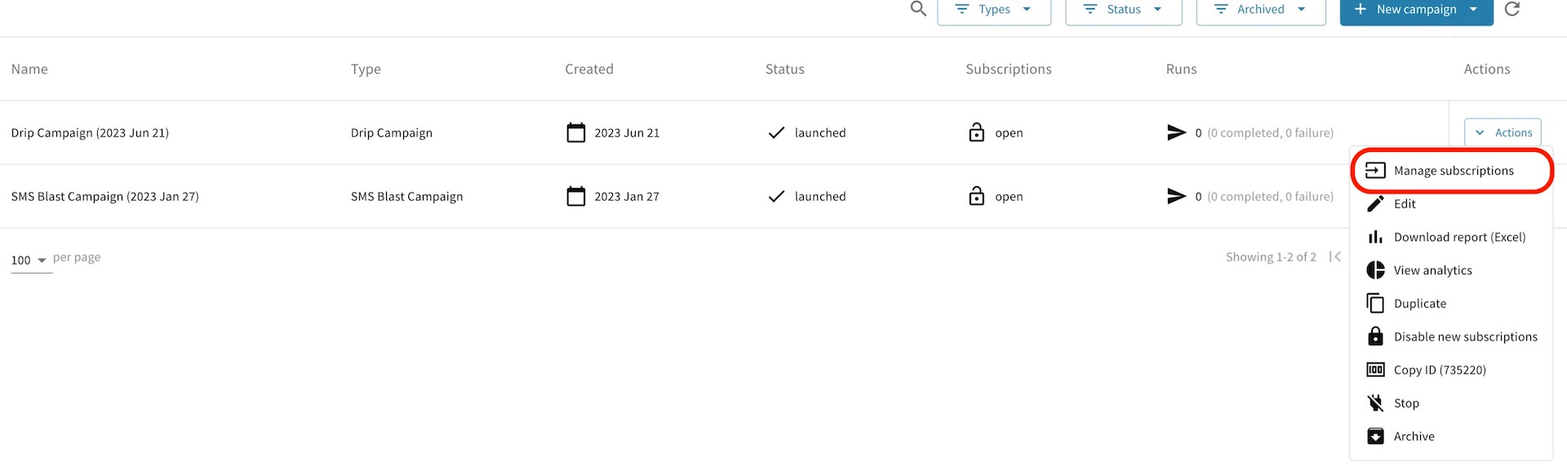This screenshot has height=467, width=1567.
Task: Select Manage subscriptions from the menu
Action: 1453,171
